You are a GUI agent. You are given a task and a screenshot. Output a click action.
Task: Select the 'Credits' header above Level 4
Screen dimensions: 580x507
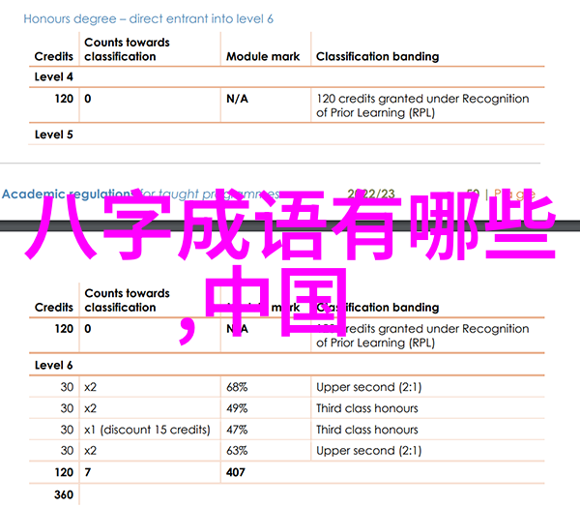click(53, 56)
